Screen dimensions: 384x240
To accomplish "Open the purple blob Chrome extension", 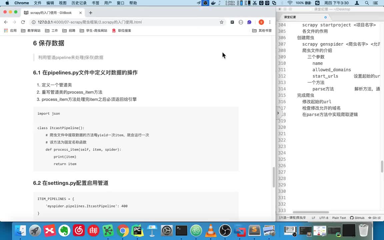I will click(249, 22).
